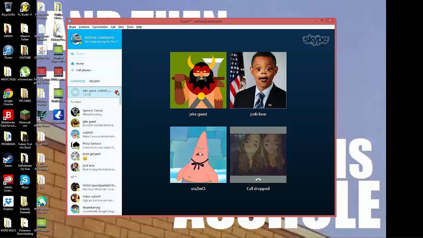423x238 pixels.
Task: Open Skype Game Show text file
Action: point(42,32)
